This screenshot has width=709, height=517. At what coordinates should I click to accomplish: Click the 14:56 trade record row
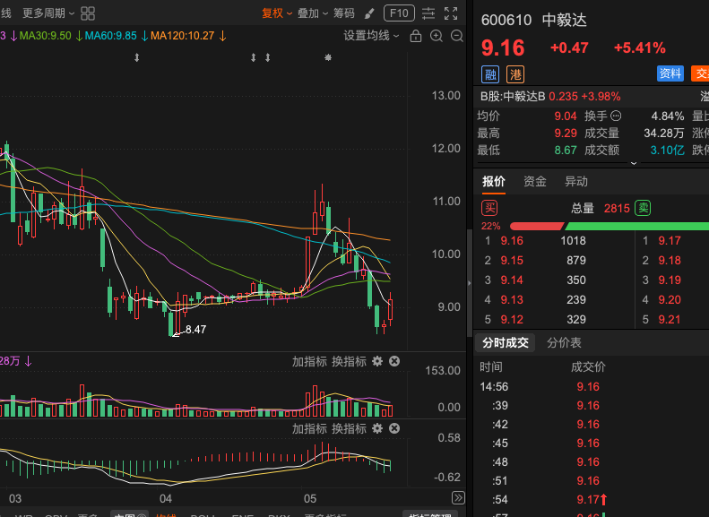pyautogui.click(x=592, y=387)
